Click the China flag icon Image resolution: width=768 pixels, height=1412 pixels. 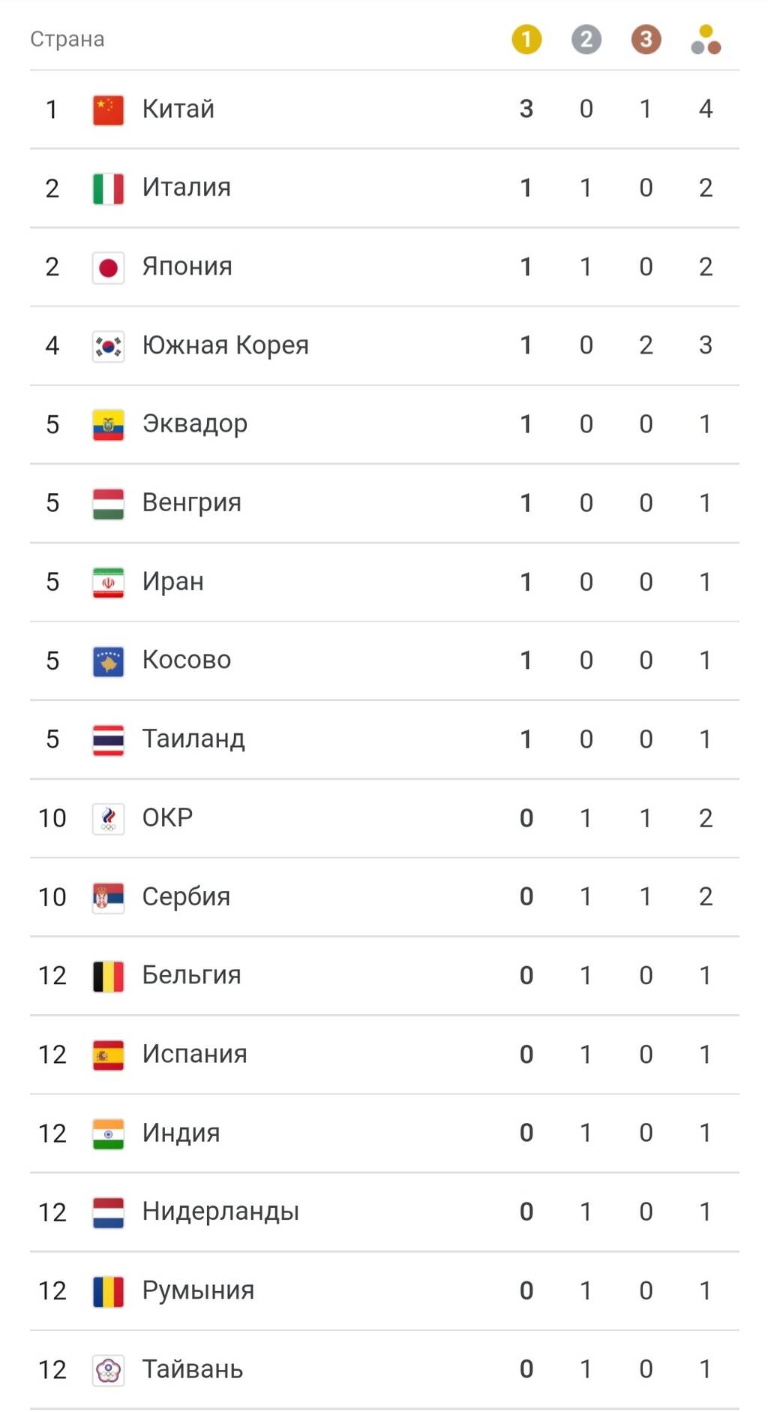click(108, 110)
